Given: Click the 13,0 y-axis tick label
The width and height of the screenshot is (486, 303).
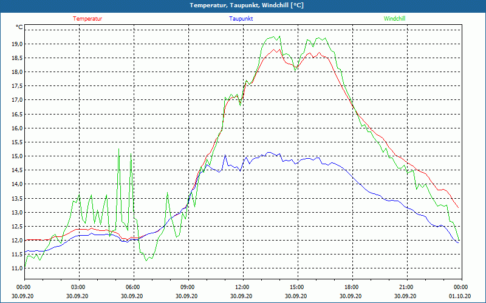Looking at the screenshot, I should point(16,213).
